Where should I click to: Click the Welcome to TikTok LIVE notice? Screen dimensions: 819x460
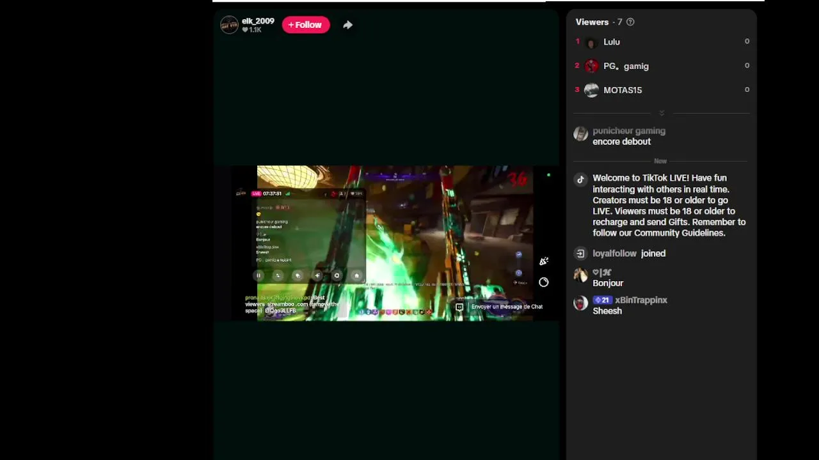[x=669, y=206]
